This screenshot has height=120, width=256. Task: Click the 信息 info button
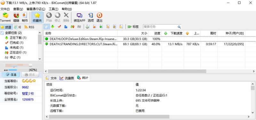tap(11, 75)
